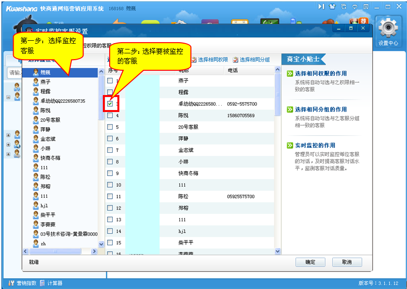Click the 营销指数 status bar icon
Image resolution: width=407 pixels, height=289 pixels.
[x=12, y=283]
